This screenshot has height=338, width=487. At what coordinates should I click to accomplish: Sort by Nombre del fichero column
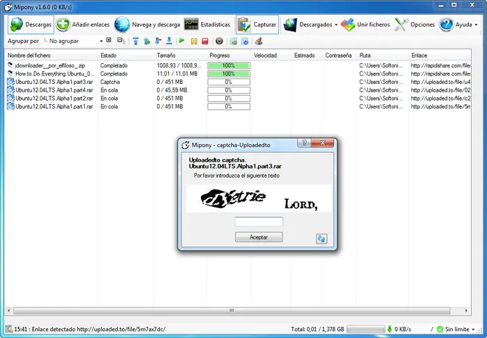(x=29, y=56)
